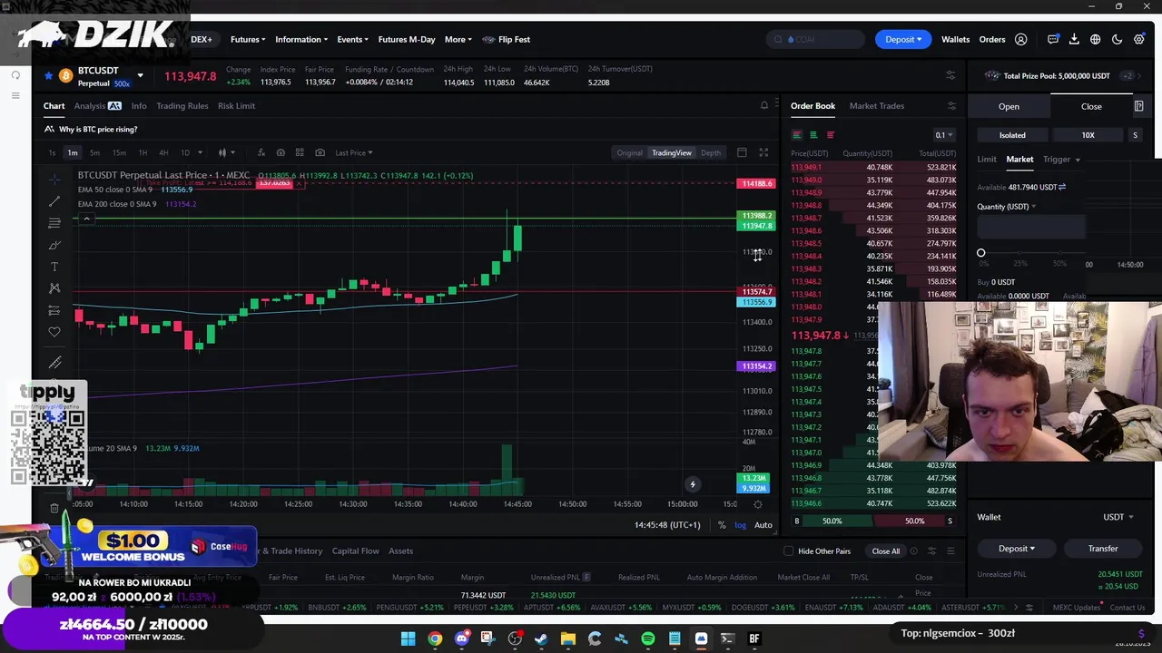Check the Hide Other Pairs checkbox
The image size is (1162, 653).
click(788, 551)
